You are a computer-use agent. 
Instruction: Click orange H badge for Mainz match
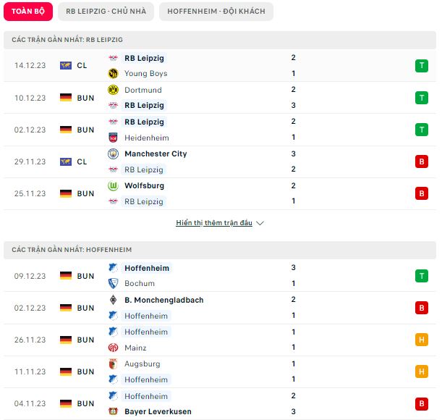pyautogui.click(x=422, y=340)
